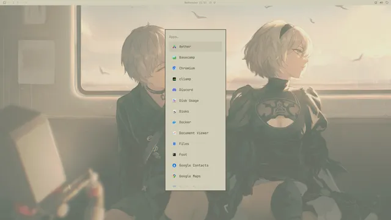Focus the Apps search field
Screen dimensions: 391x220
click(195, 37)
